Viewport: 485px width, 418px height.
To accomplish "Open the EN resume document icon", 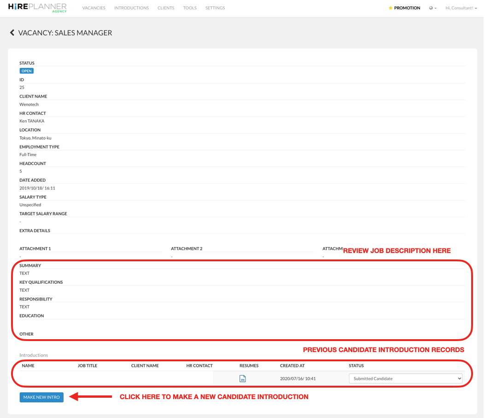I will coord(243,378).
